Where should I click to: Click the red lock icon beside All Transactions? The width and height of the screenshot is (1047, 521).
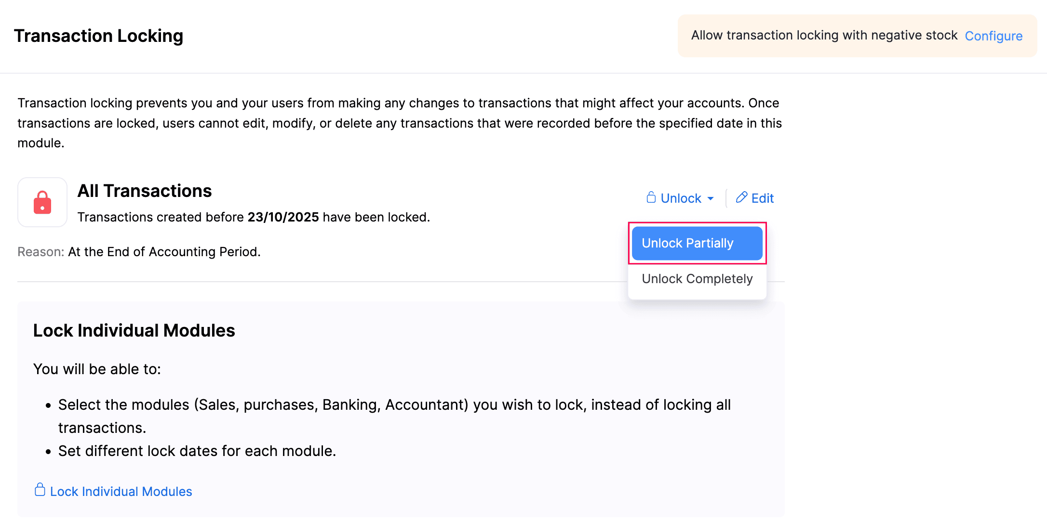42,202
